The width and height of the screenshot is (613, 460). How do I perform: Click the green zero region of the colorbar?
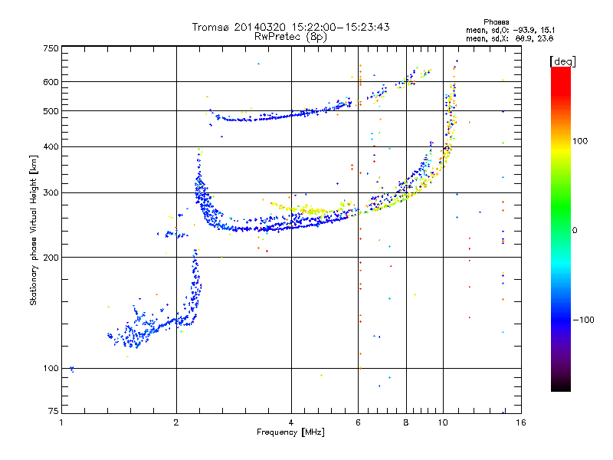click(x=561, y=230)
